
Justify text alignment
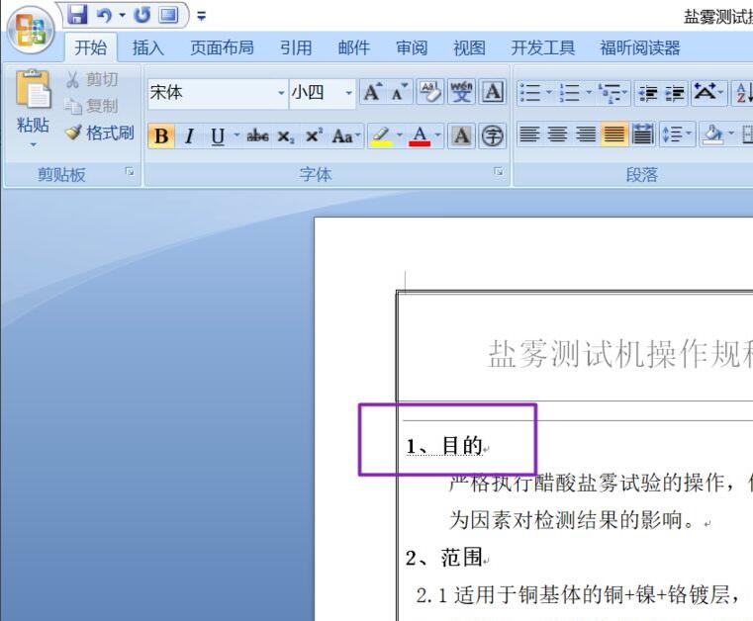(614, 134)
